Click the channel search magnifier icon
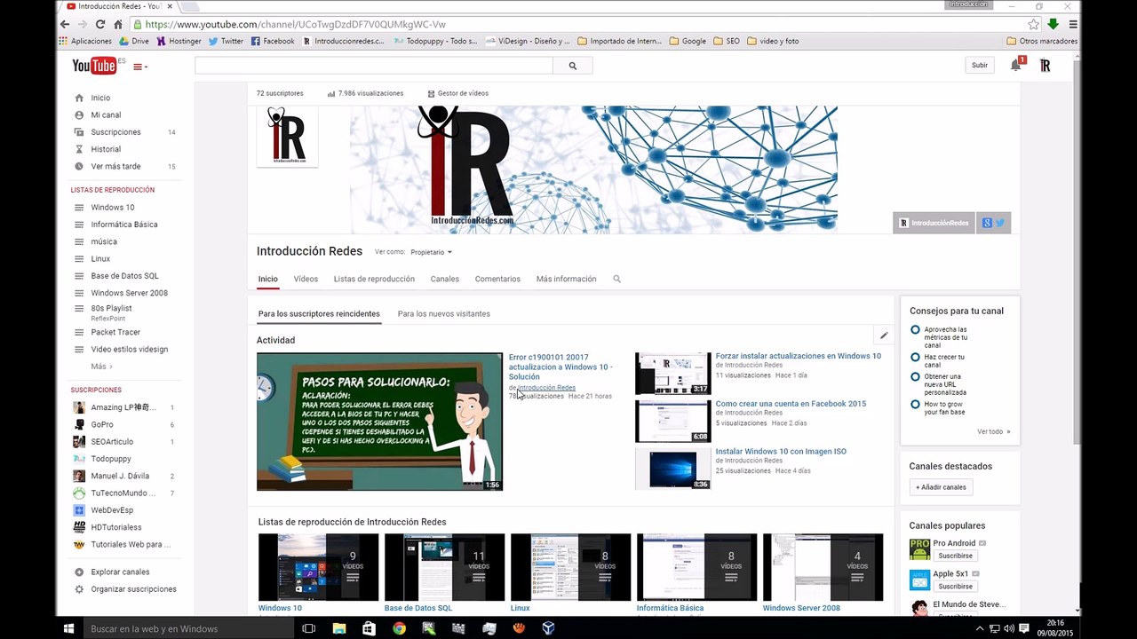The height and width of the screenshot is (639, 1137). [x=616, y=279]
